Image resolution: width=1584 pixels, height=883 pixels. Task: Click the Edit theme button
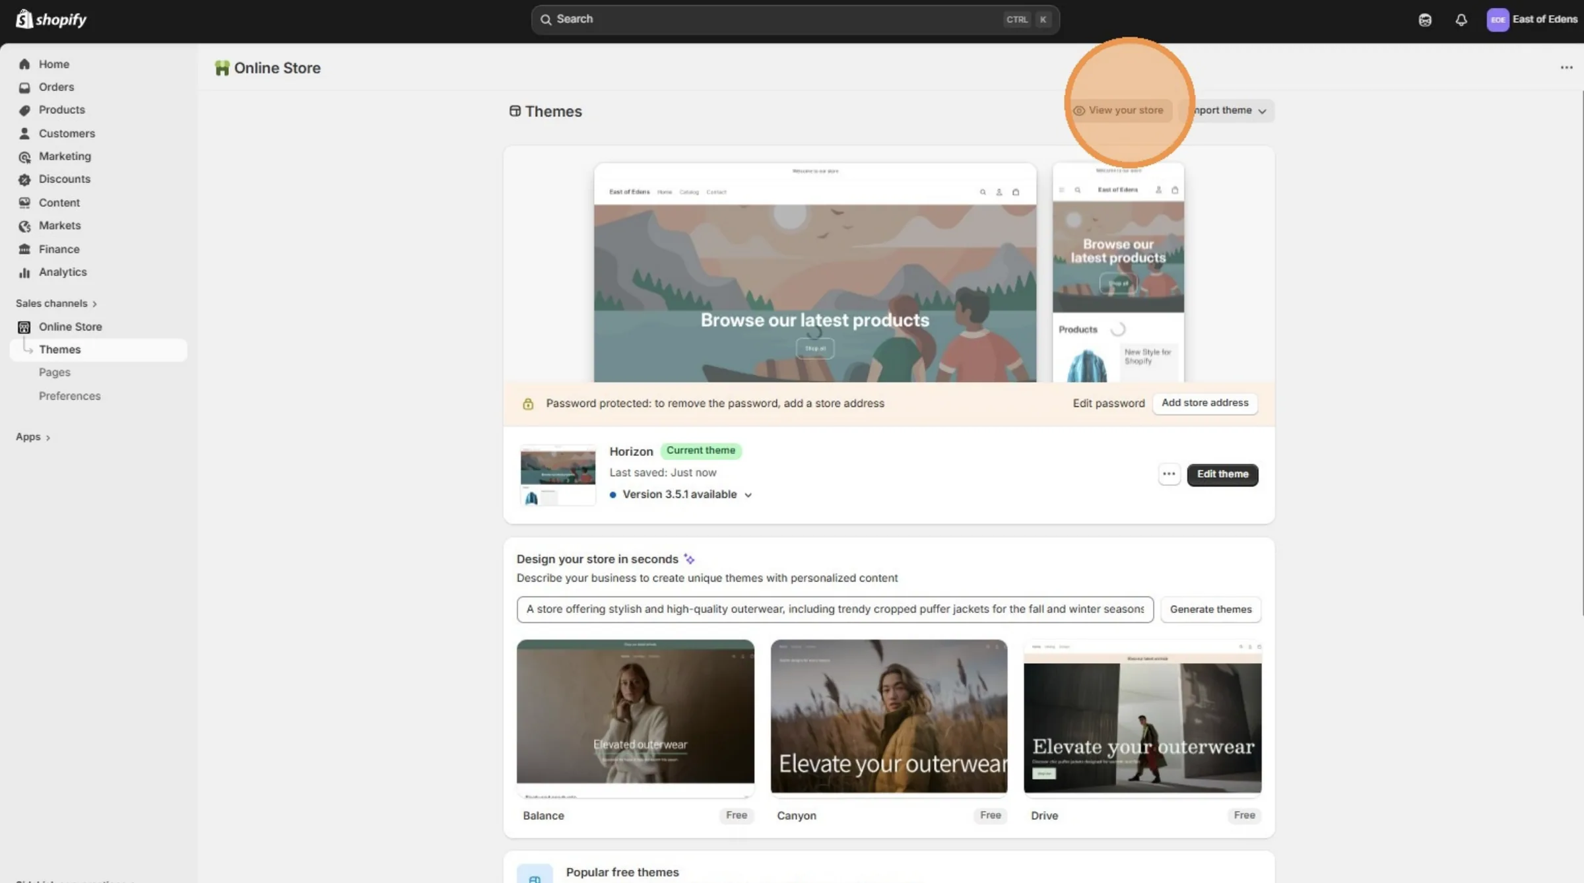1222,474
